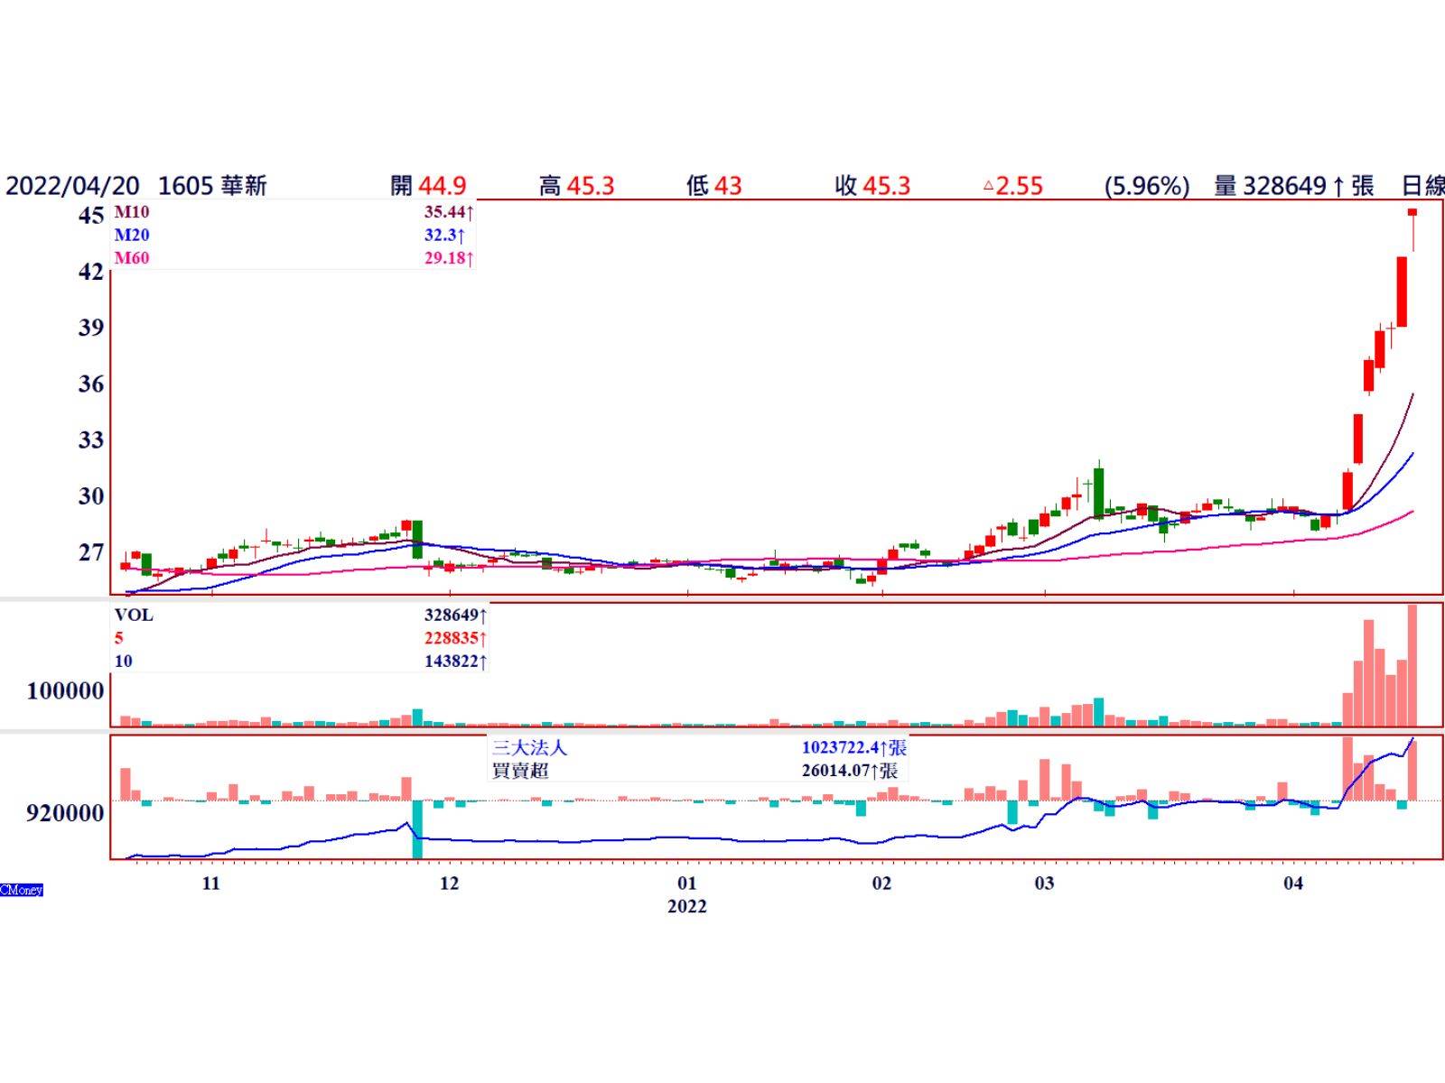Image resolution: width=1445 pixels, height=1083 pixels.
Task: Click the 三大法人 indicator label
Action: pyautogui.click(x=529, y=748)
